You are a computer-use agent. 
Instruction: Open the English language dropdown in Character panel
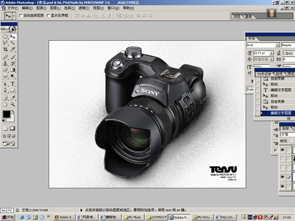point(250,89)
